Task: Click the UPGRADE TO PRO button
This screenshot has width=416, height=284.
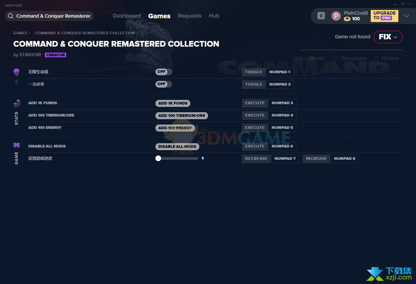Action: tap(384, 16)
